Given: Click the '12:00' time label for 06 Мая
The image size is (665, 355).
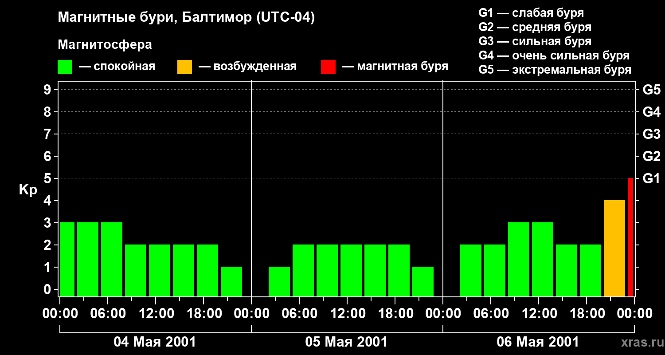Looking at the screenshot, I should [x=539, y=313].
